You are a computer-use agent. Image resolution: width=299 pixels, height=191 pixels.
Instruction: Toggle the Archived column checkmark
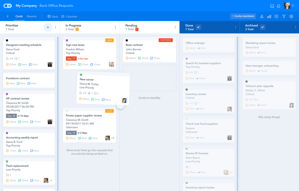pos(262,27)
